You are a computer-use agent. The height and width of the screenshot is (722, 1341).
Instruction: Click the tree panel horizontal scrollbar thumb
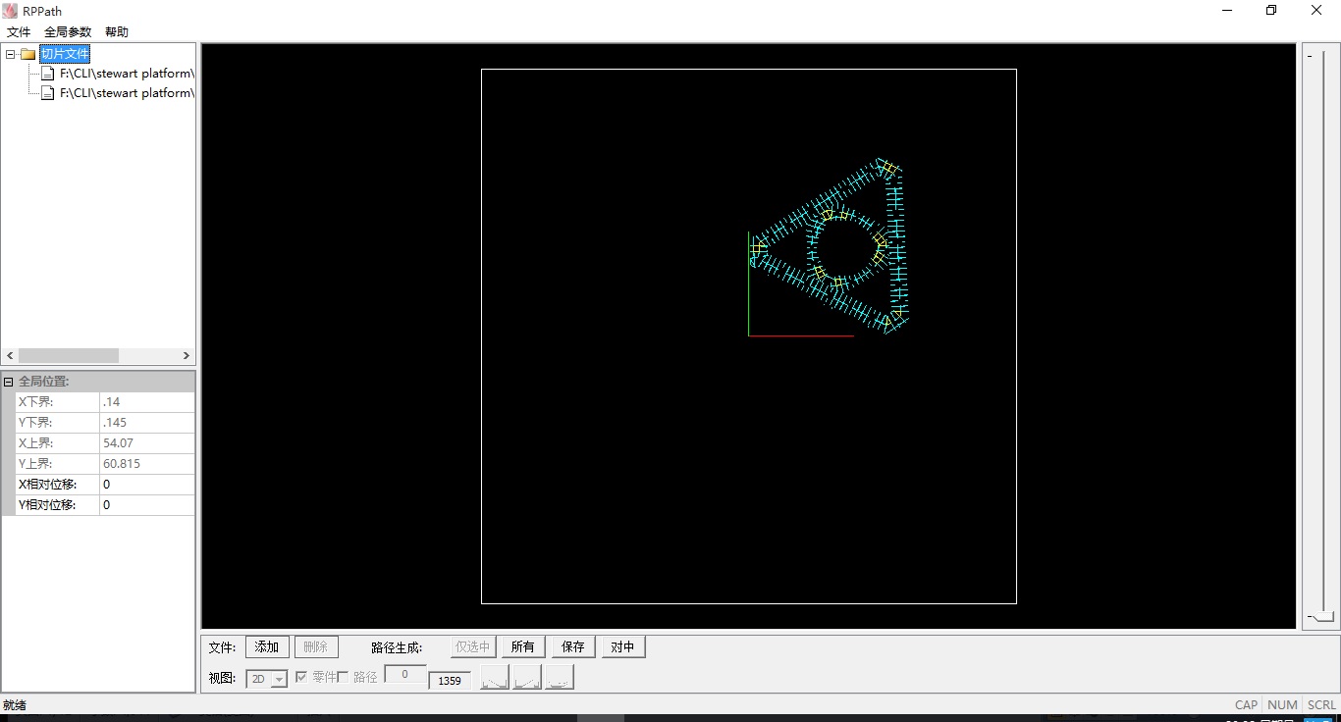click(x=68, y=355)
